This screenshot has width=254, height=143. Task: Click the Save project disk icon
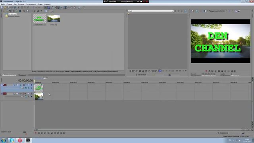point(8,7)
